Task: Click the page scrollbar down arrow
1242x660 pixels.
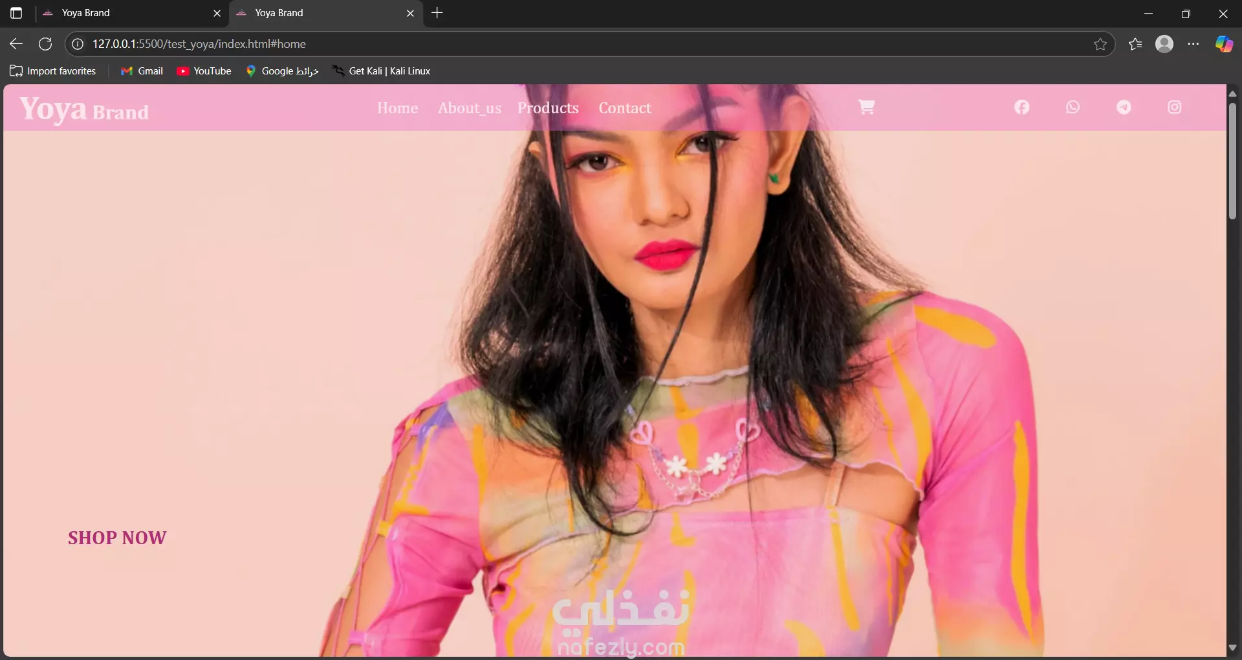Action: pos(1232,648)
